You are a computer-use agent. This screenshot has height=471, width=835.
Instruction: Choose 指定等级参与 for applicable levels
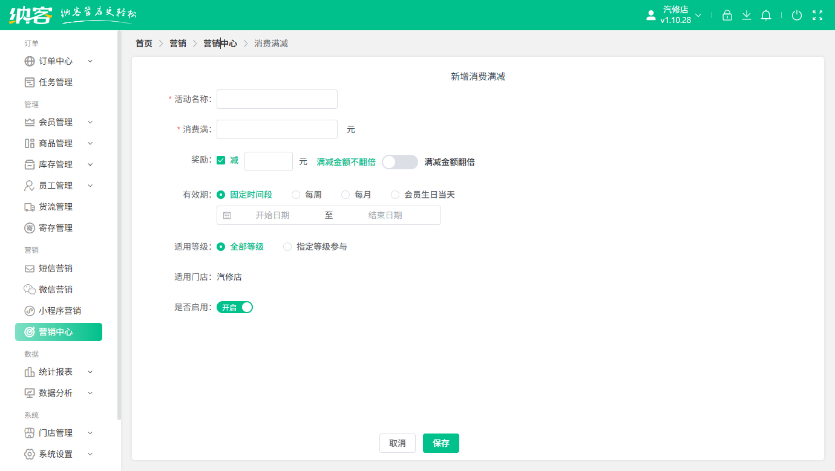[x=287, y=247]
